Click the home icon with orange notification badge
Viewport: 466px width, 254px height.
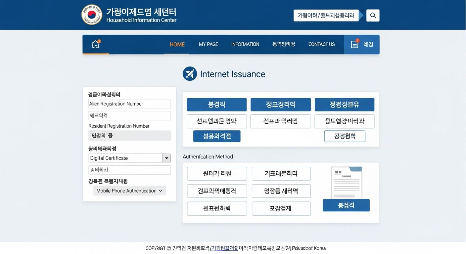(95, 44)
